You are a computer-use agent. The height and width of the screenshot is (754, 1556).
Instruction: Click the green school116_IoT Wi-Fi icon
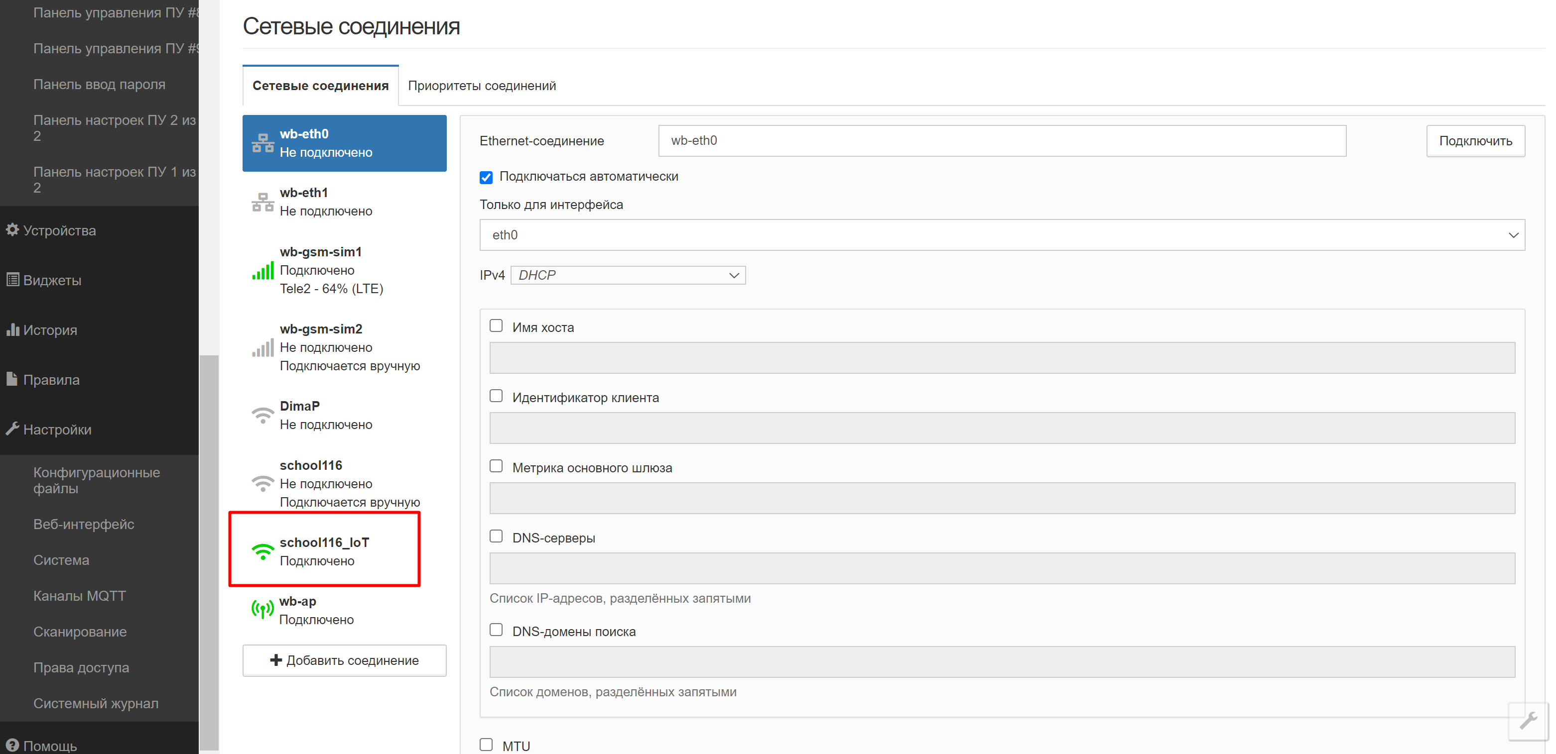point(263,552)
